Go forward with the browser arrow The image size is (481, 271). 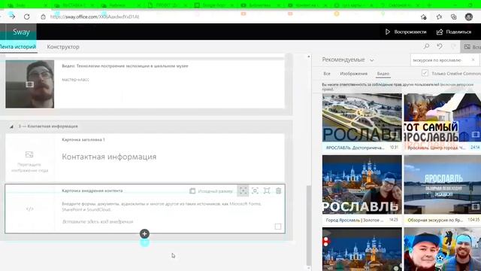(12, 17)
